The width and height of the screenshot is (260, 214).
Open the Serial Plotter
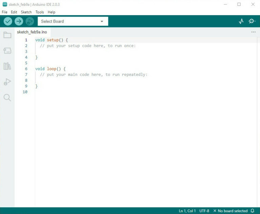pyautogui.click(x=241, y=21)
